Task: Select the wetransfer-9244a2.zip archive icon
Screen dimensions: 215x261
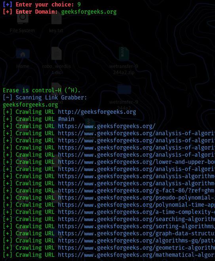Action: point(124,61)
